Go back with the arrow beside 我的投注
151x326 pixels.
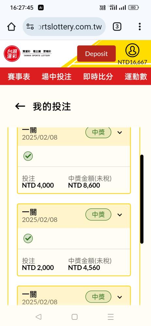20,107
